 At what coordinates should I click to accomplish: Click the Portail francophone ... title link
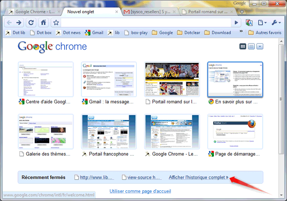pos(112,154)
